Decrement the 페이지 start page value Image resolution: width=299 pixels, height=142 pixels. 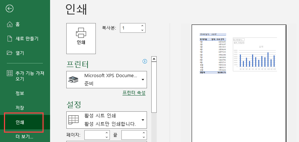pyautogui.click(x=107, y=137)
